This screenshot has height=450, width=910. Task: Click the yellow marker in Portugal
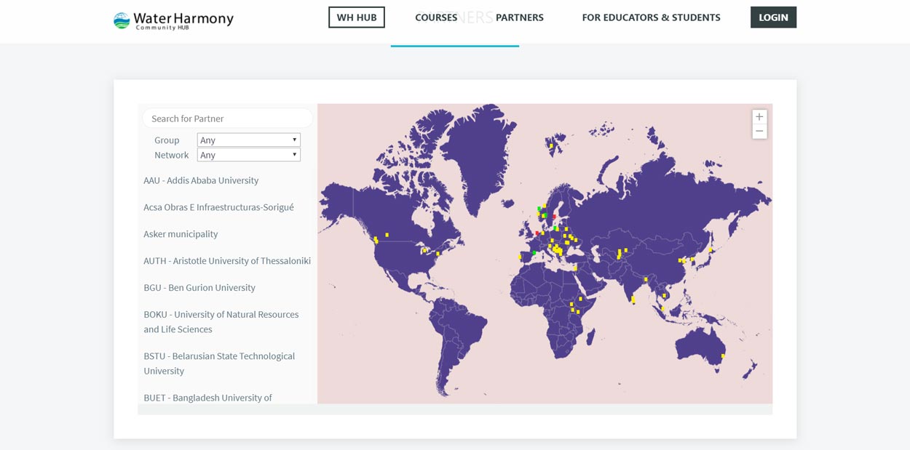pyautogui.click(x=520, y=256)
